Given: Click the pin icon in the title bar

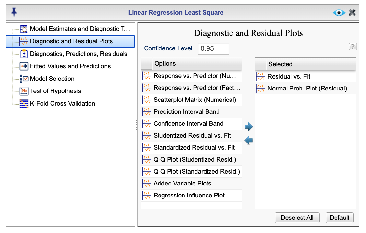Looking at the screenshot, I should 14,12.
